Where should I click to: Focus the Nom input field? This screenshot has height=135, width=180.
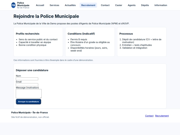(27, 79)
